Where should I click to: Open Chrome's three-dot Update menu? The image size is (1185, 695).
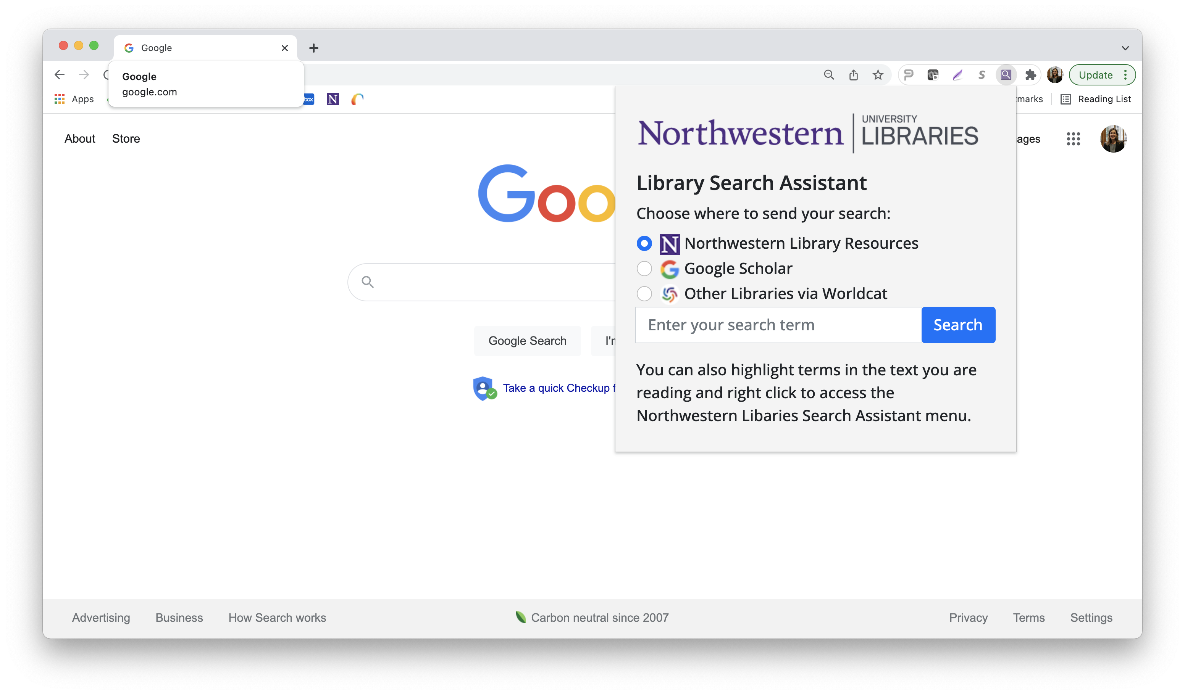pyautogui.click(x=1125, y=75)
